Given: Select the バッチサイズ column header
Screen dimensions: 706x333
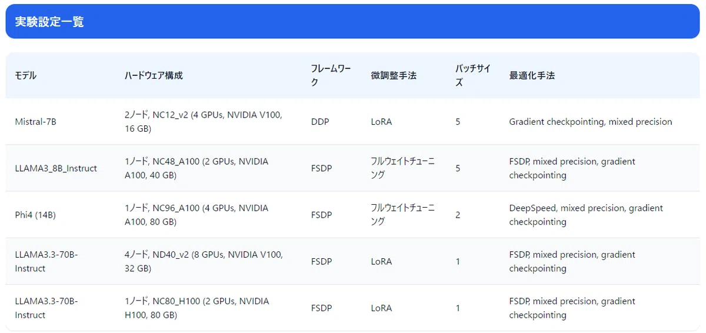Looking at the screenshot, I should pos(472,75).
